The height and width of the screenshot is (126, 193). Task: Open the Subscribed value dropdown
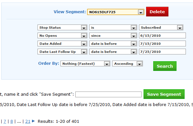(161, 27)
